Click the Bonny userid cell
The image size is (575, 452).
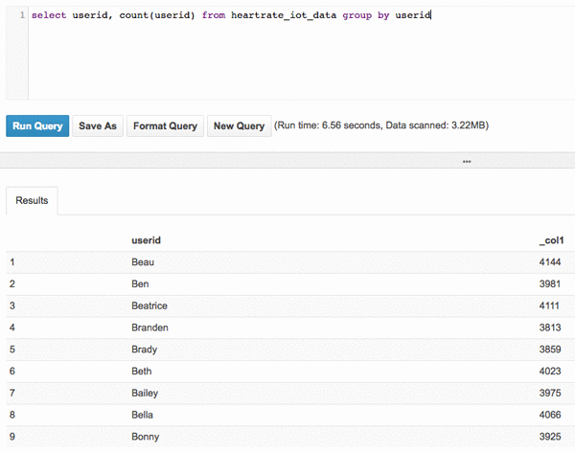[146, 437]
